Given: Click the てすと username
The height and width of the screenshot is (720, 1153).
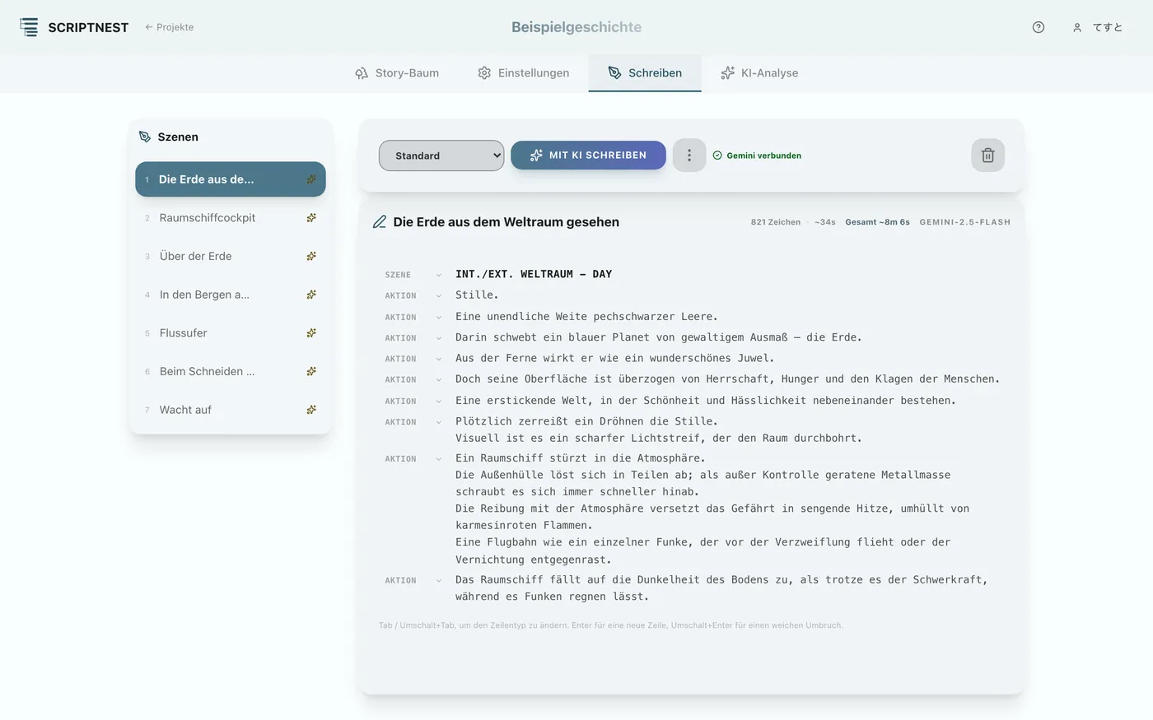Looking at the screenshot, I should [x=1108, y=27].
